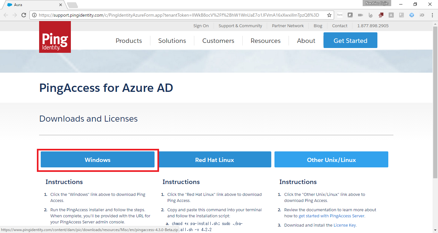Click the site info icon in address bar
438x233 pixels.
click(x=34, y=15)
